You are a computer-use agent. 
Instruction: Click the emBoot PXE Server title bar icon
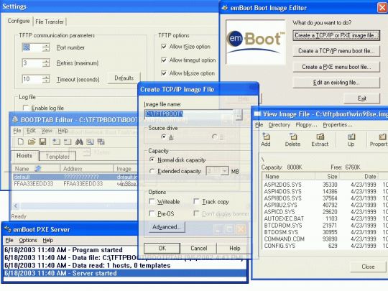7,229
